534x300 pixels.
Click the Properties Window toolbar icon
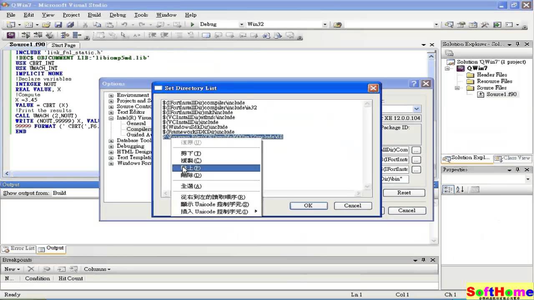(461, 25)
